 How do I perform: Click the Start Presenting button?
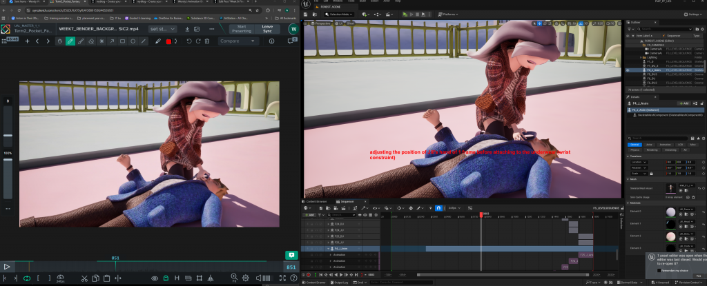pos(240,29)
